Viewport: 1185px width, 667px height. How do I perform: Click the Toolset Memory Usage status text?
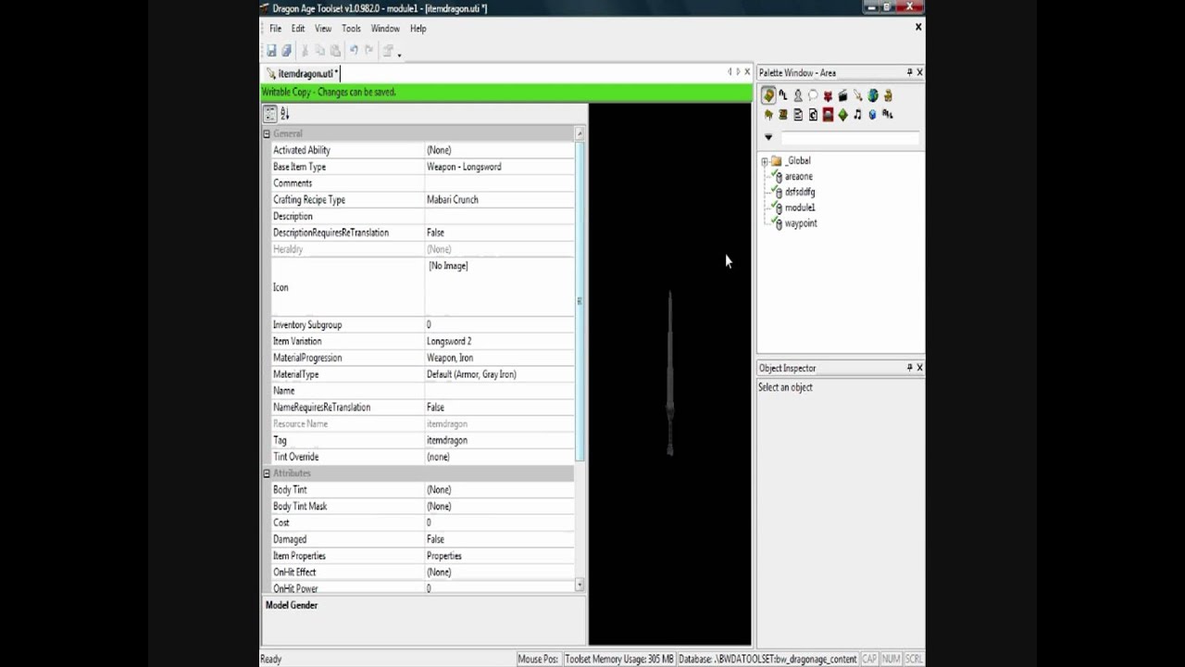click(x=619, y=660)
